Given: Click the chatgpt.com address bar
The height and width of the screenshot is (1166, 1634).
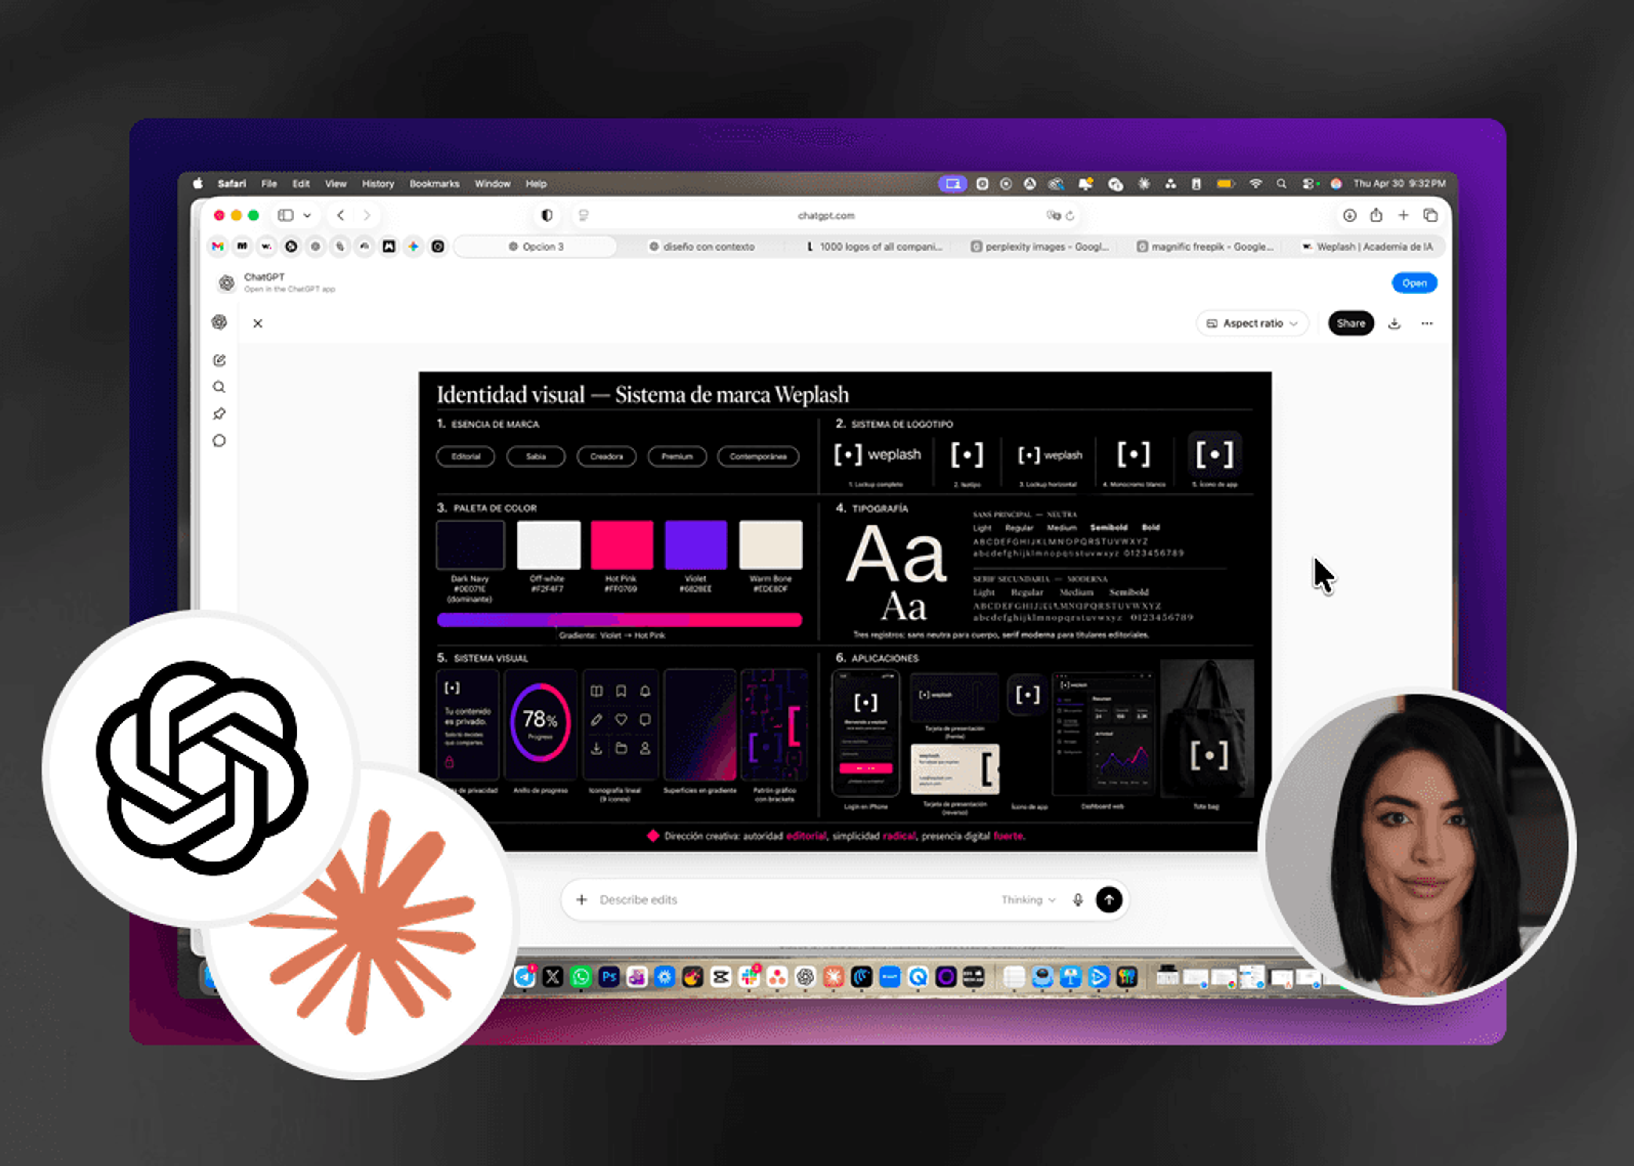Looking at the screenshot, I should (x=826, y=215).
